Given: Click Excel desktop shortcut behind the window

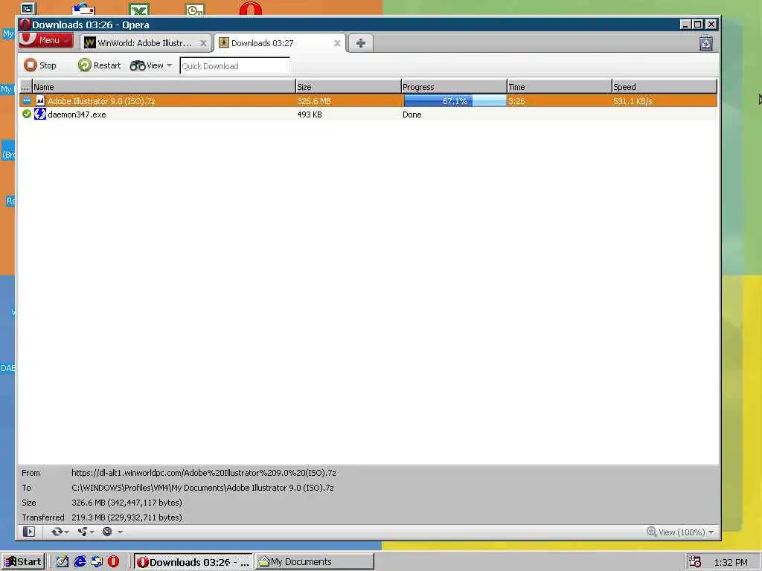Looking at the screenshot, I should [x=139, y=9].
